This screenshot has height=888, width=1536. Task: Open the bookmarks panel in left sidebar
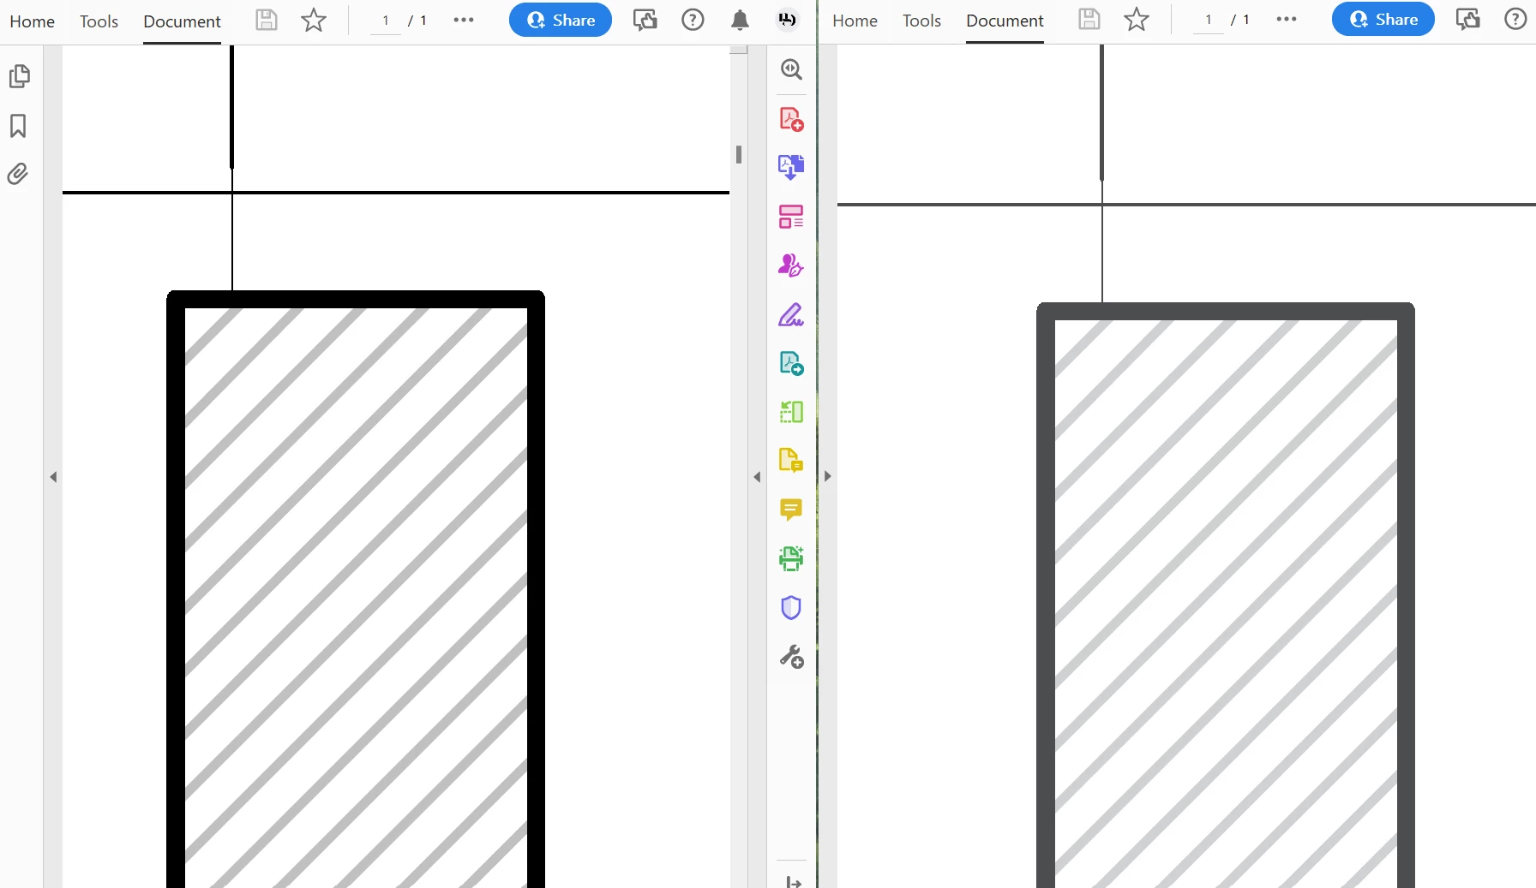[18, 126]
